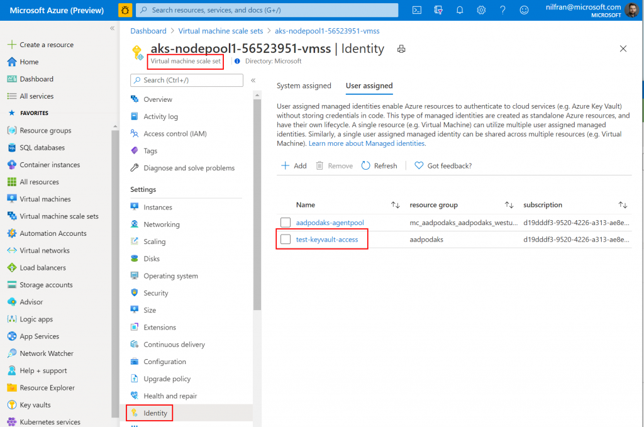
Task: Collapse the left portal sidebar
Action: tap(112, 28)
